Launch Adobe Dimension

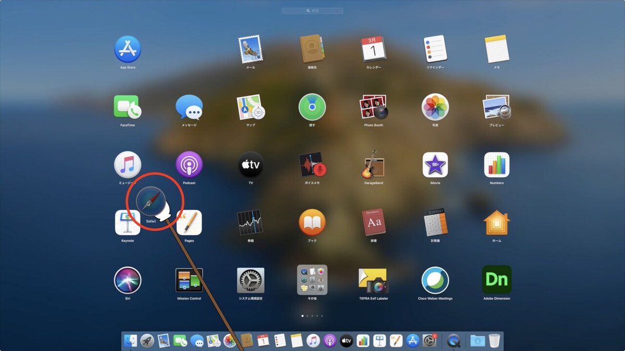[x=496, y=280]
